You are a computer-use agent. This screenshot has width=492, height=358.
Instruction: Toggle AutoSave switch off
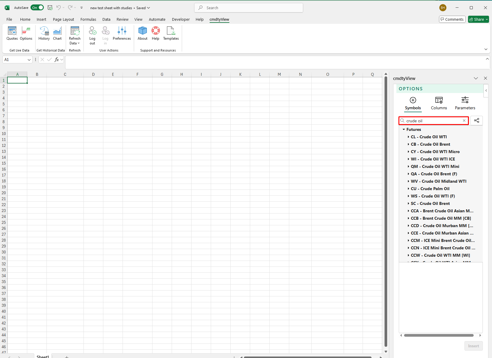point(37,8)
